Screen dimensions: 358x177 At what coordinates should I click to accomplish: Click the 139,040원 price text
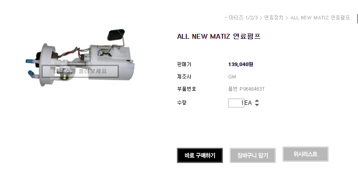240,64
